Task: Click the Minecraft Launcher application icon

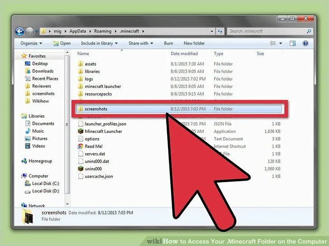Action: [80, 132]
